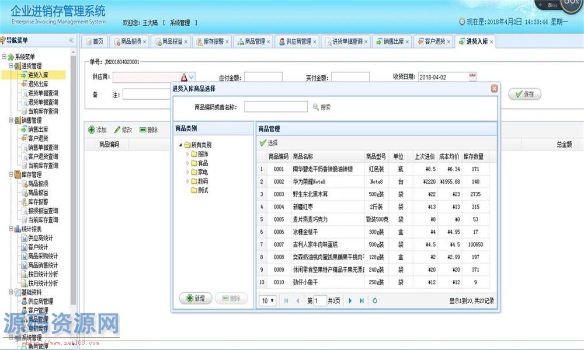Close the 进货入库商品选择 dialog
The width and height of the screenshot is (584, 350).
494,88
